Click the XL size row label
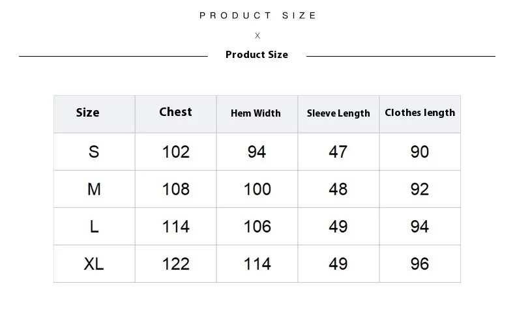 (x=94, y=264)
